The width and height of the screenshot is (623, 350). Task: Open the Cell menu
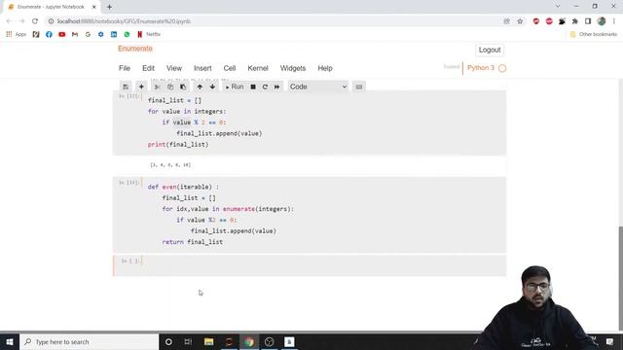coord(230,68)
